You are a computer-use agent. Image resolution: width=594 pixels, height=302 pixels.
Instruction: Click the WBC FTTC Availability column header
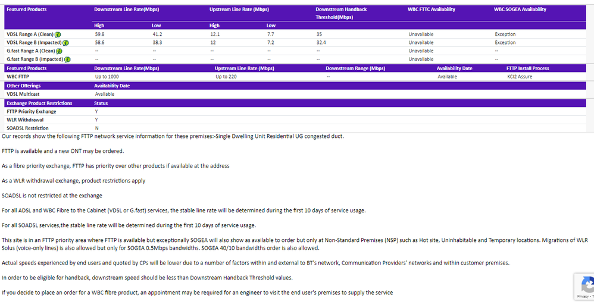431,10
